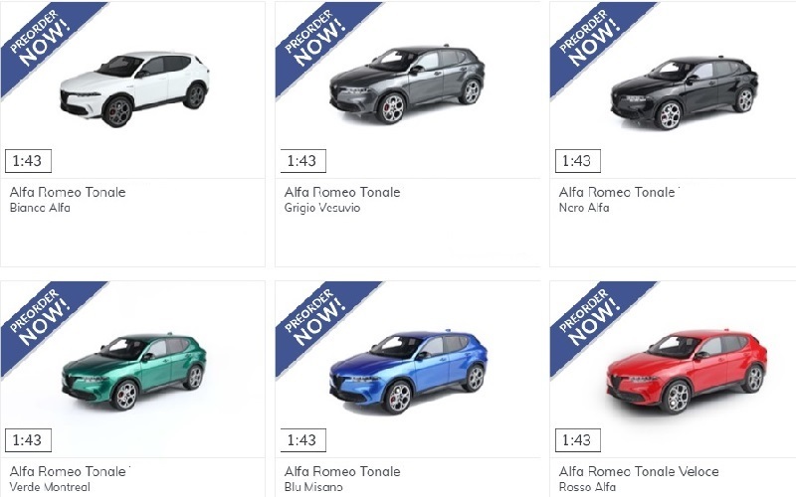Click Preorder Now ribbon on red Tonale

point(594,321)
